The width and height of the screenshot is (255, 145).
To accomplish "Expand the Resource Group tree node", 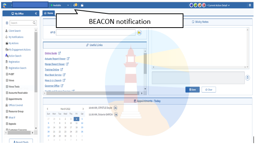I will point(7,111).
